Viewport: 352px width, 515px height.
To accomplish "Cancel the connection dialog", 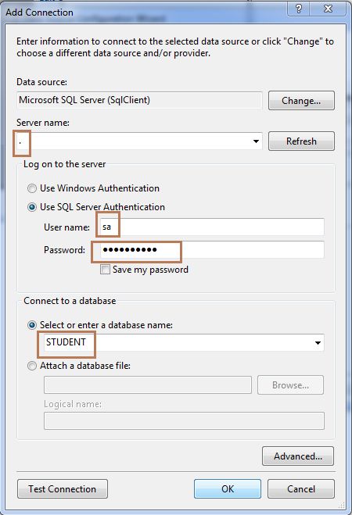I will click(301, 488).
